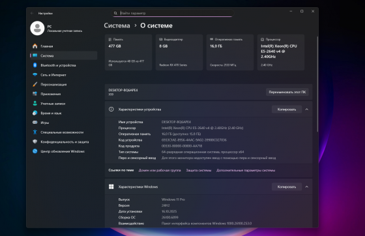The image size is (365, 236).
Task: Open Игры settings page
Action: pyautogui.click(x=64, y=123)
